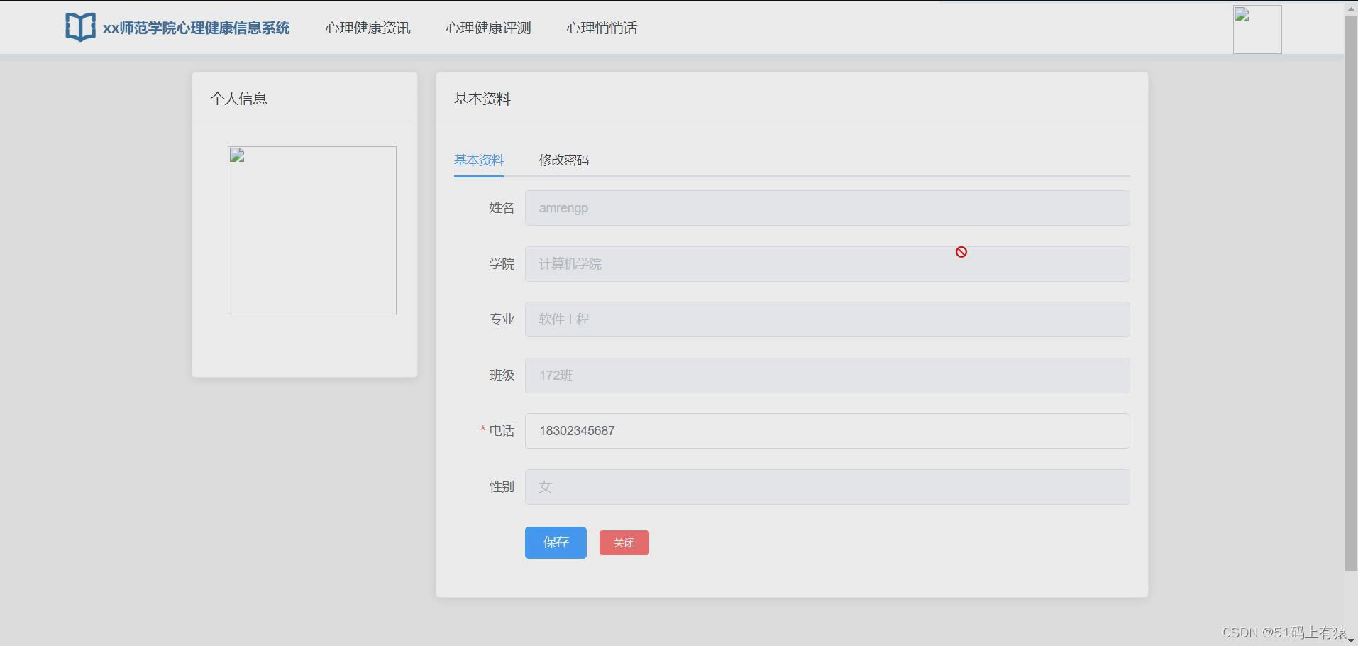Click the 个人信息 panel header
Image resolution: width=1358 pixels, height=646 pixels.
pyautogui.click(x=238, y=98)
